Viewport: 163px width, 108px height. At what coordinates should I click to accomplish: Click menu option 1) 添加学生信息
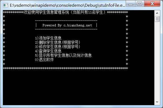pyautogui.click(x=48, y=38)
